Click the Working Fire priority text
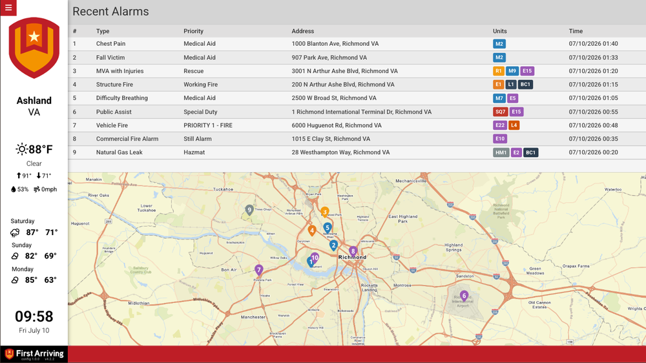 pos(201,85)
